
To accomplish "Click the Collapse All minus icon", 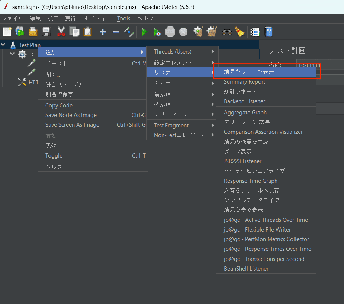I will pos(116,32).
